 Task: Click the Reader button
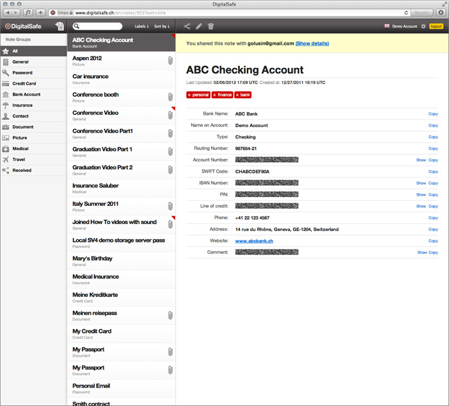coord(421,13)
